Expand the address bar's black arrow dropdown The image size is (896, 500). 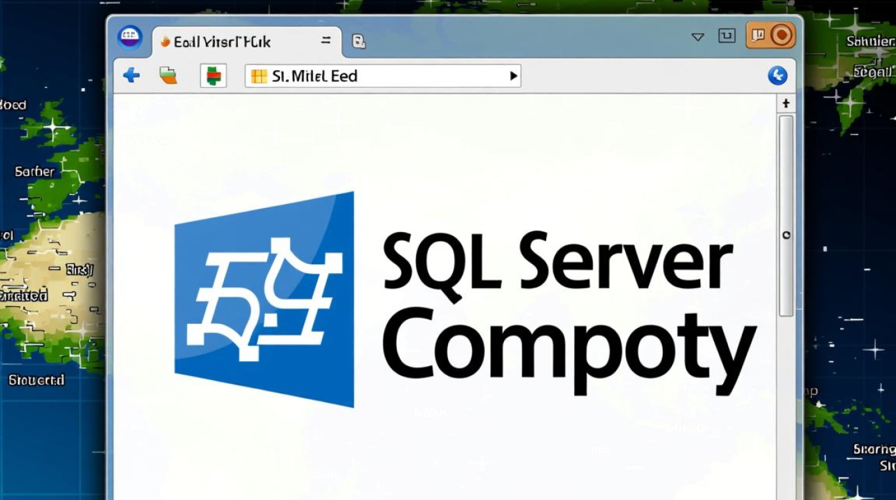click(x=513, y=77)
